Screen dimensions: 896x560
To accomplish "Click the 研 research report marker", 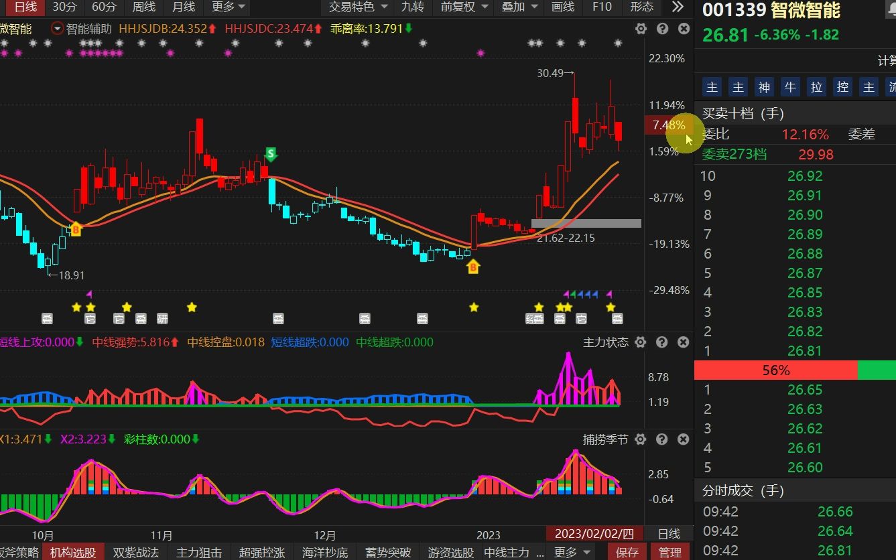I will pyautogui.click(x=162, y=319).
